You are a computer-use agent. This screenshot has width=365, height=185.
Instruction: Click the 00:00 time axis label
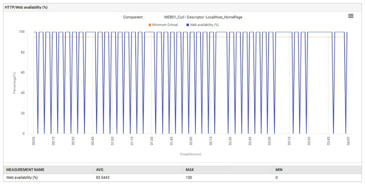[33, 142]
